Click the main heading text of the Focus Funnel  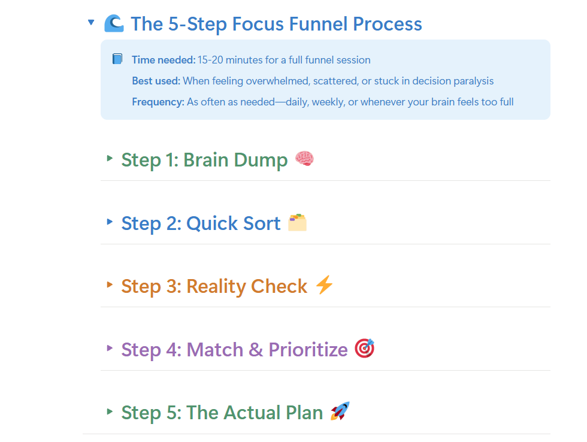277,24
